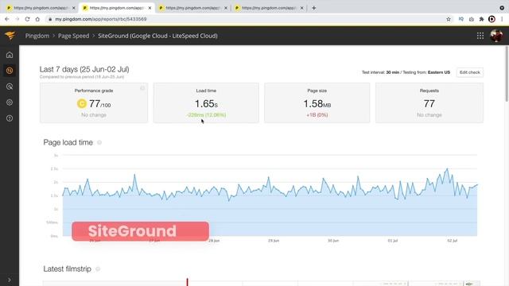Go to Page Speed breadcrumb link

pos(73,36)
